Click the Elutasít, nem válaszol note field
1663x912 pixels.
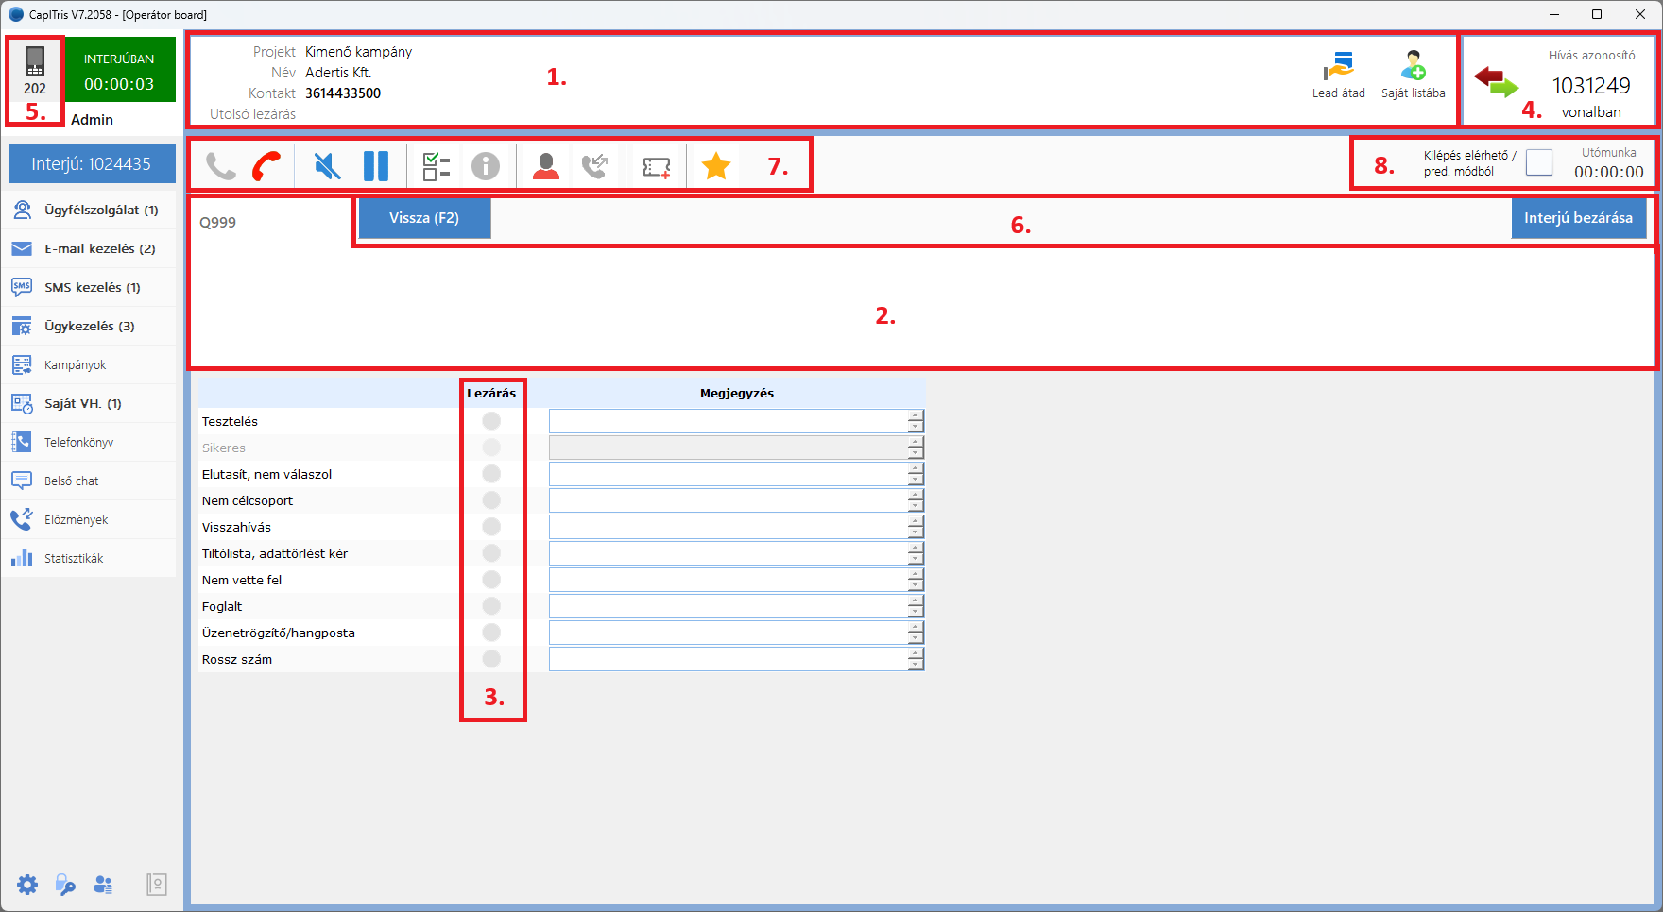pyautogui.click(x=728, y=474)
